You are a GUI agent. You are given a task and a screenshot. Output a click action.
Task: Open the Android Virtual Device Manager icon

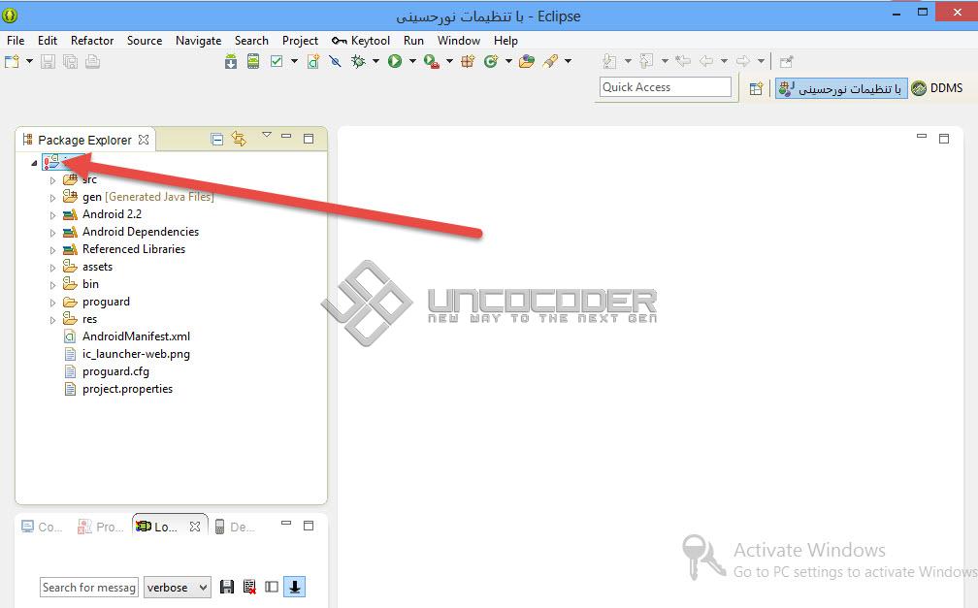click(253, 61)
